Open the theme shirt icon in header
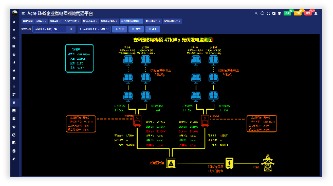Image resolution: width=333 pixels, height=186 pixels. (x=280, y=13)
